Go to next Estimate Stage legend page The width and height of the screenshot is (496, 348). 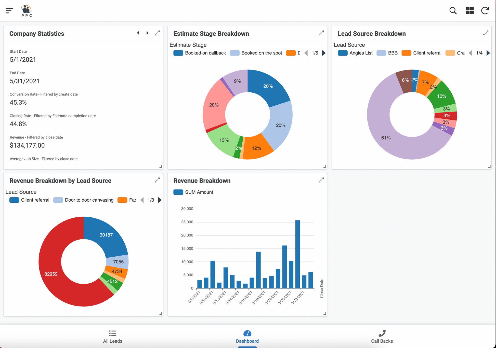click(324, 53)
